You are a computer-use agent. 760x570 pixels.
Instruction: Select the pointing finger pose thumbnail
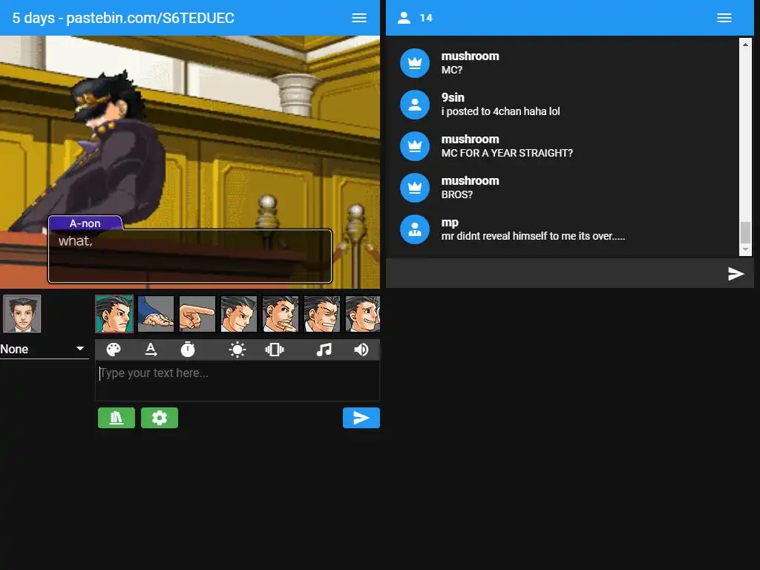197,314
